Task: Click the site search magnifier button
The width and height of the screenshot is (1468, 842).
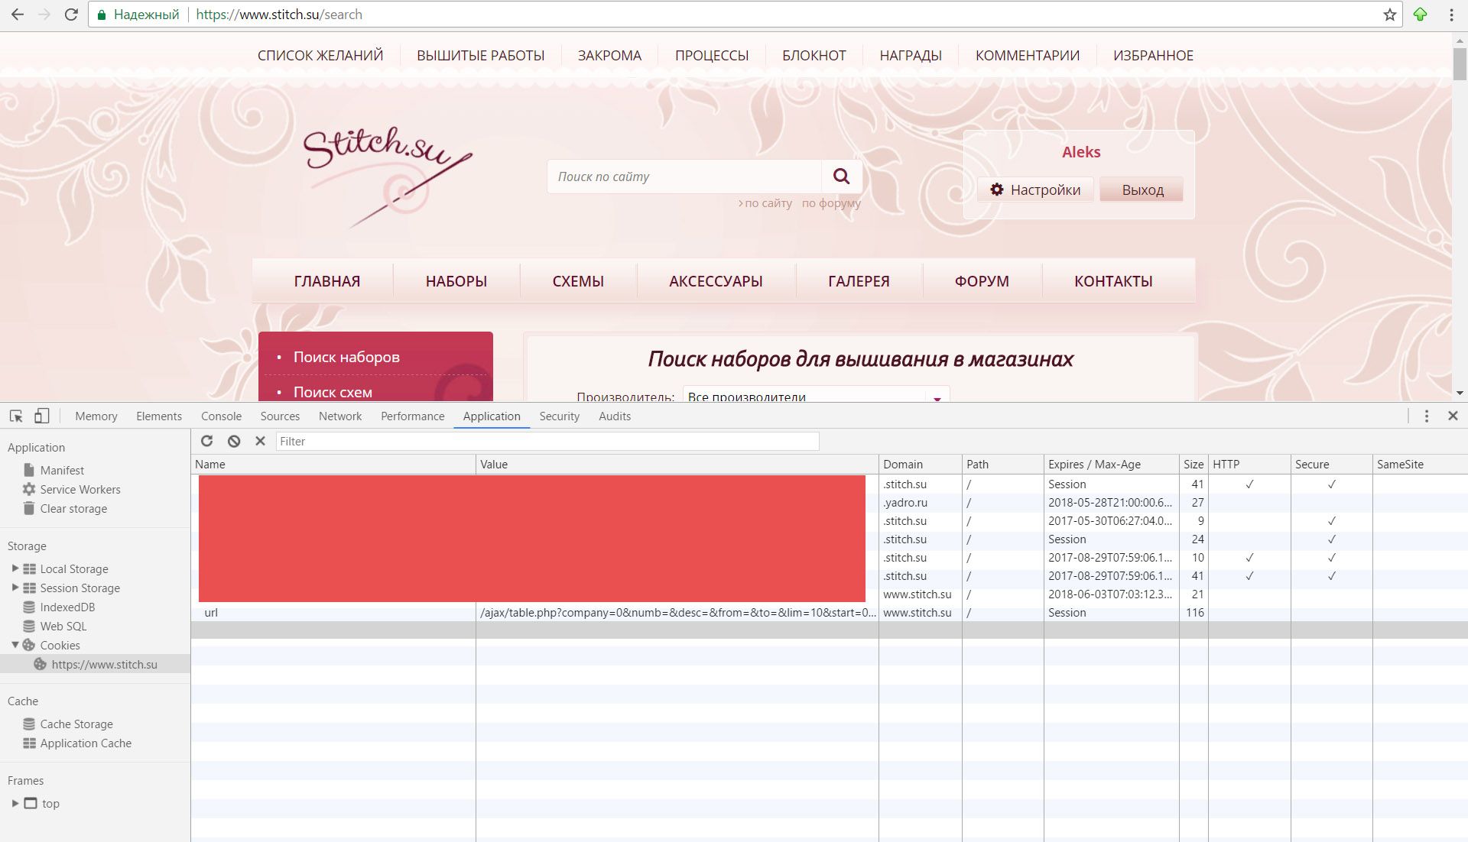Action: (841, 176)
